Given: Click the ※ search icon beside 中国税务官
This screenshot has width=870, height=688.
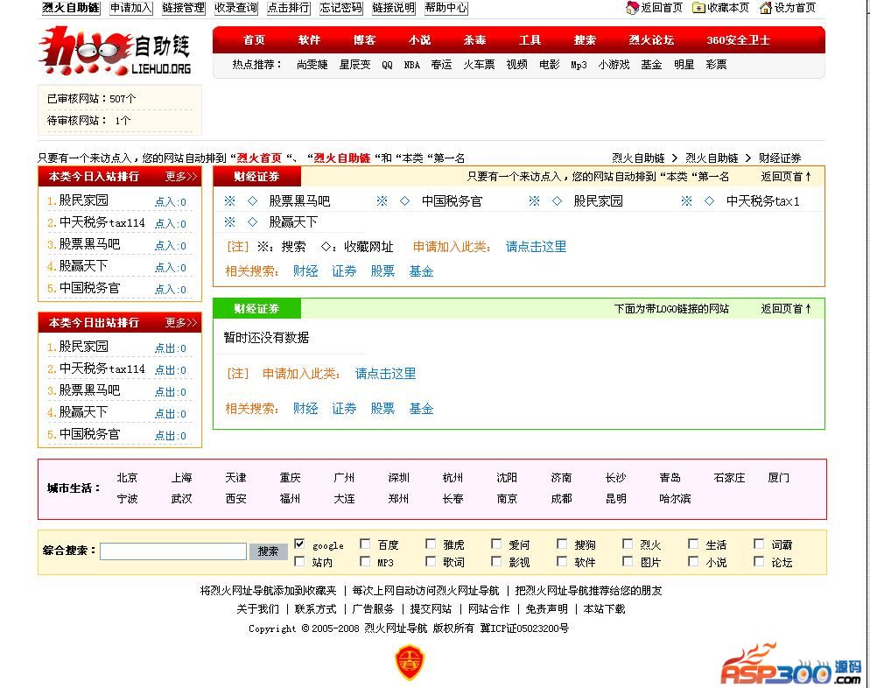Looking at the screenshot, I should (382, 200).
